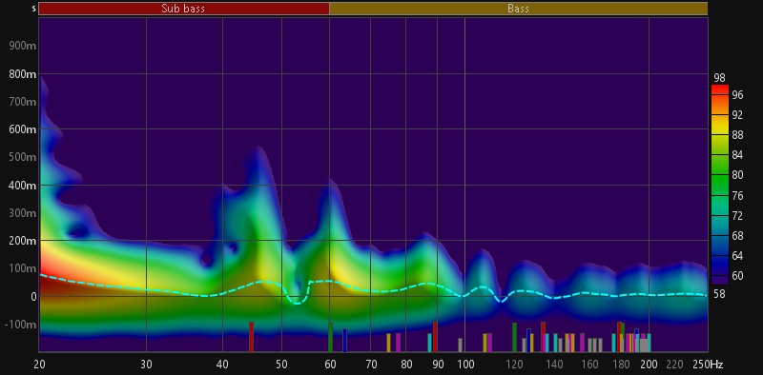Select the Bass frequency band header
Screen dimensions: 763x375
pyautogui.click(x=518, y=9)
